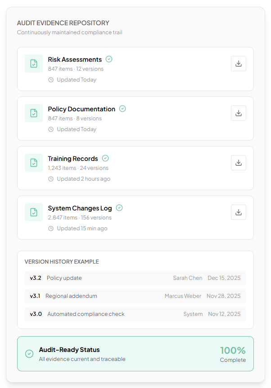Viewport: 271px width, 388px height.
Task: Open the Training Records title
Action: click(73, 159)
